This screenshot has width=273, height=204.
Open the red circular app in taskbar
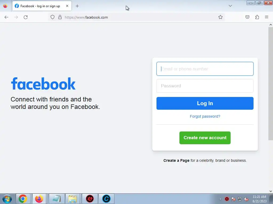[90, 199]
